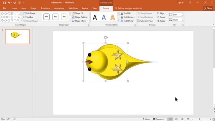Open the File tab
The image size is (215, 121).
[x=4, y=8]
